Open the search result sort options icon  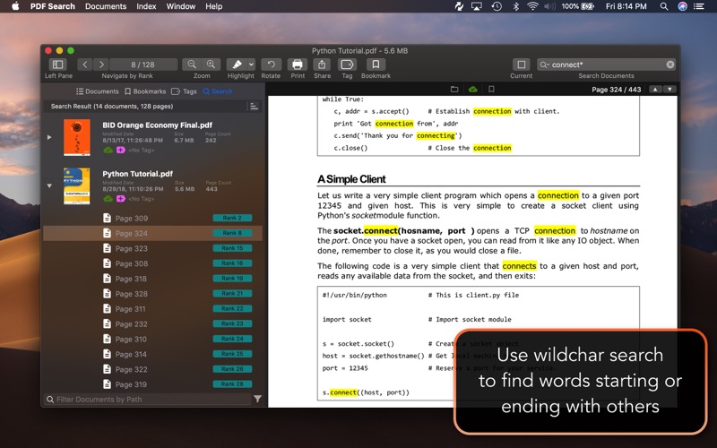[x=254, y=107]
